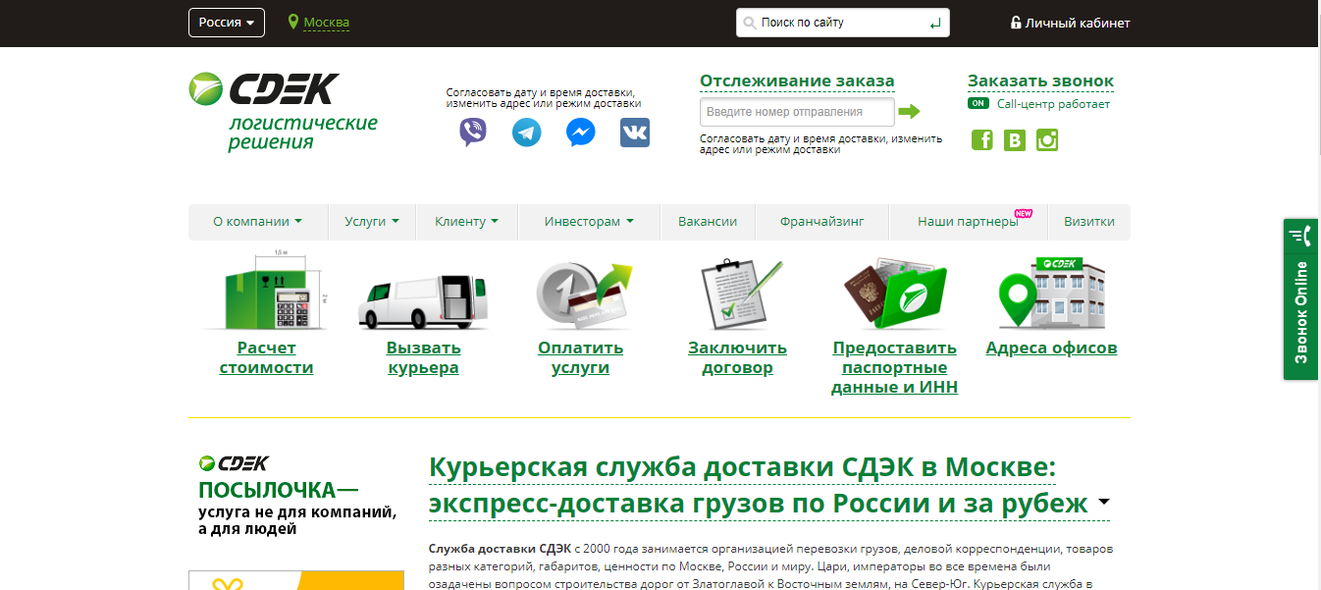Click the green Facebook social icon

pos(982,140)
